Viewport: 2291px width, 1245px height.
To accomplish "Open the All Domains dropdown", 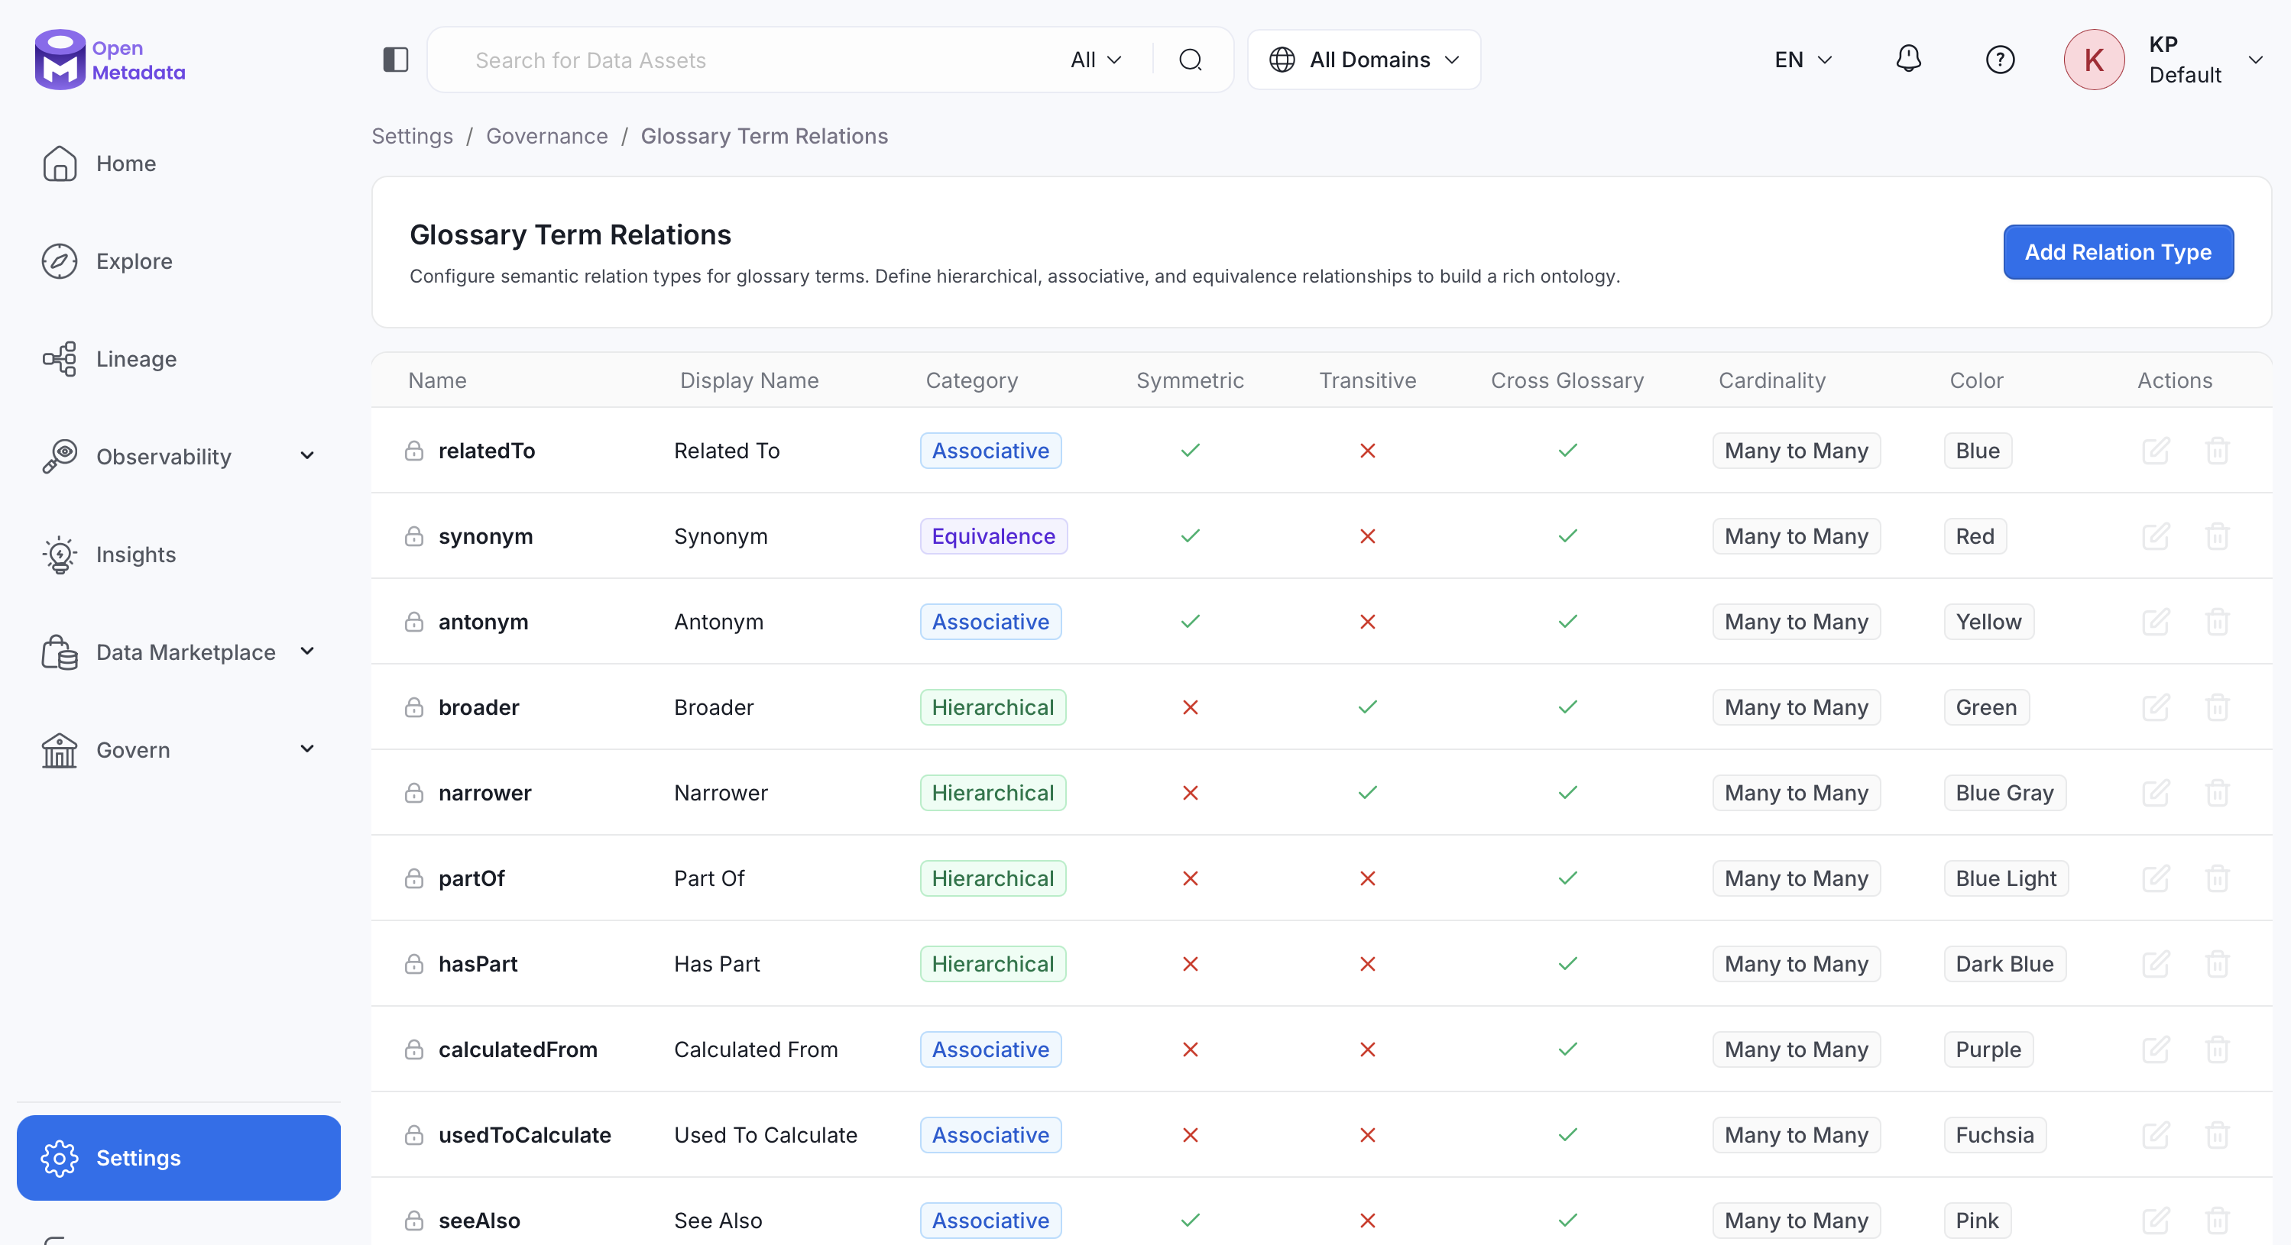I will click(x=1363, y=60).
